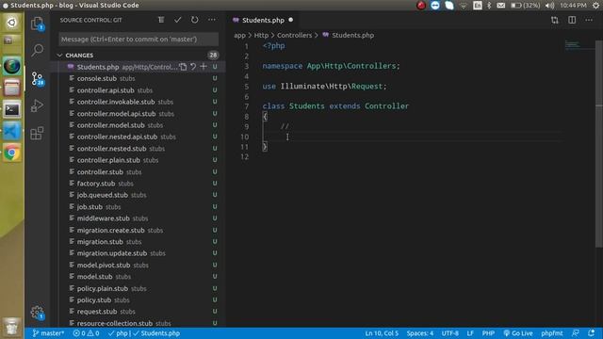The height and width of the screenshot is (339, 603).
Task: Open source control More Actions menu
Action: pos(212,20)
